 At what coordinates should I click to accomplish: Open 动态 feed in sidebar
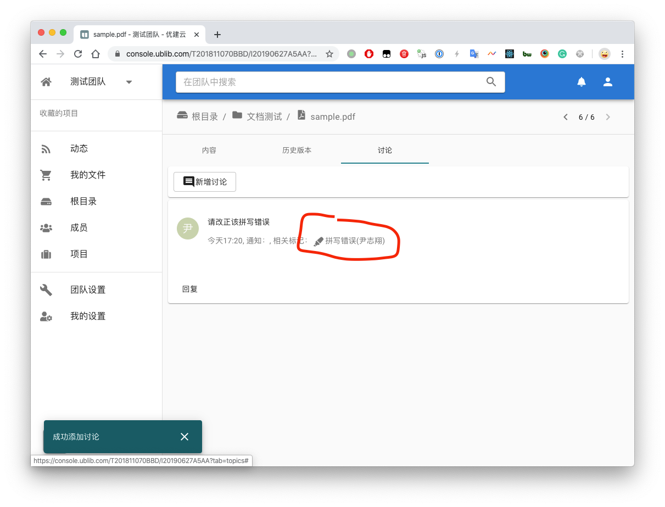click(79, 148)
